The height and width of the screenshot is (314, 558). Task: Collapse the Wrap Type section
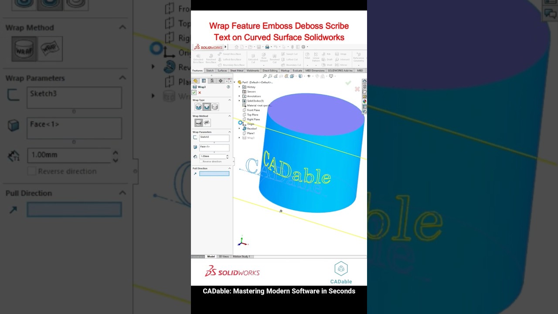[x=229, y=100]
